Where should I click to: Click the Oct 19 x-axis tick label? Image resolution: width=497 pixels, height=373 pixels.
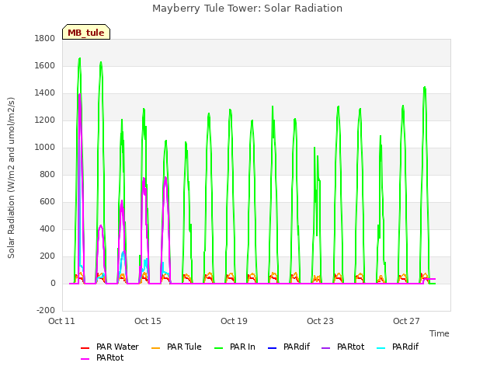pyautogui.click(x=234, y=321)
